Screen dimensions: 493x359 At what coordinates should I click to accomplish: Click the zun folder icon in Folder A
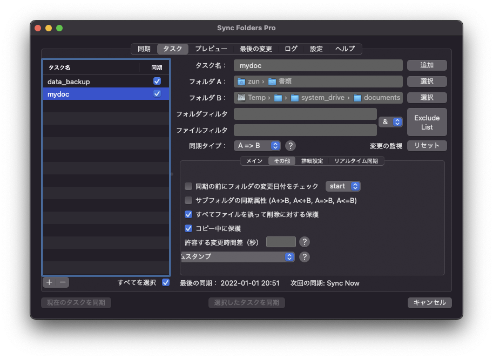pos(241,82)
